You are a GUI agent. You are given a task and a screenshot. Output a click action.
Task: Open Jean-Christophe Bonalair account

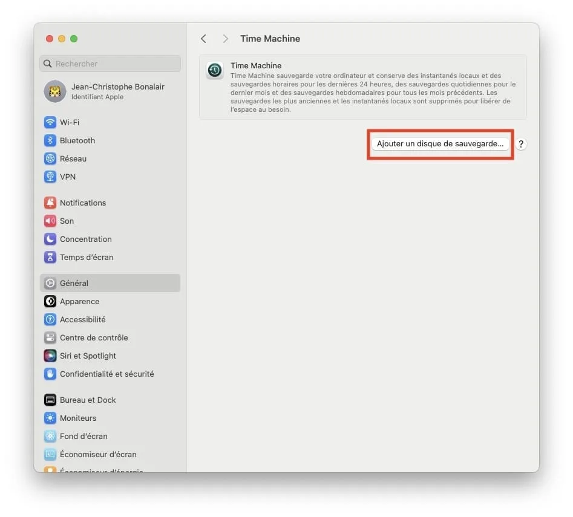tap(117, 87)
